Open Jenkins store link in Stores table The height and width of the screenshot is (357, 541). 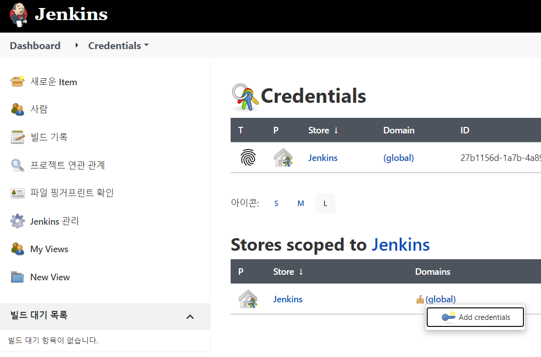pyautogui.click(x=288, y=299)
